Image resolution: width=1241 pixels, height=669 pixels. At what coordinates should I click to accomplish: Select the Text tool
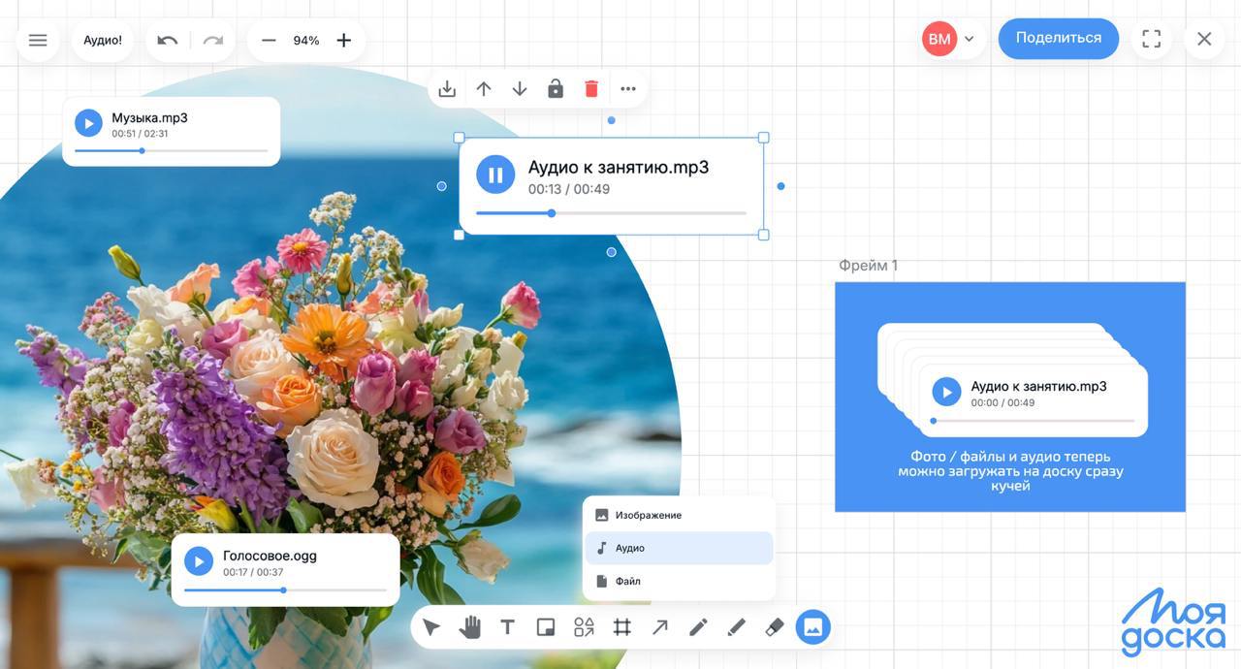507,627
